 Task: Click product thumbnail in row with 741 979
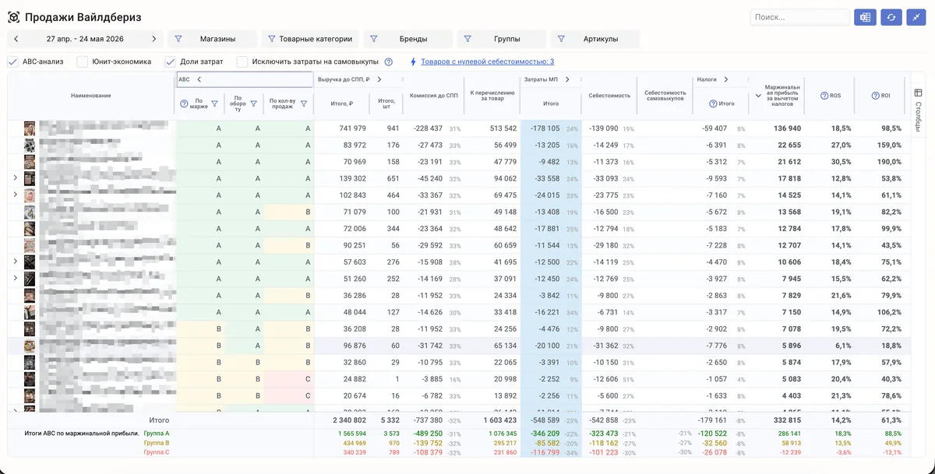(30, 128)
